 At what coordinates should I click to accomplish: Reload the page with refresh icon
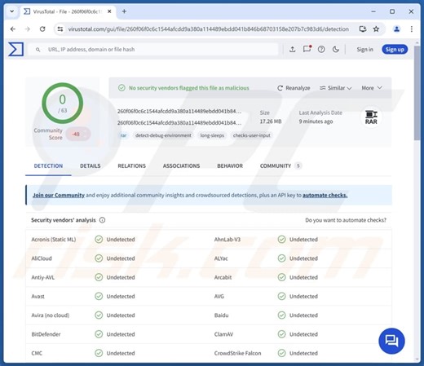(x=42, y=29)
